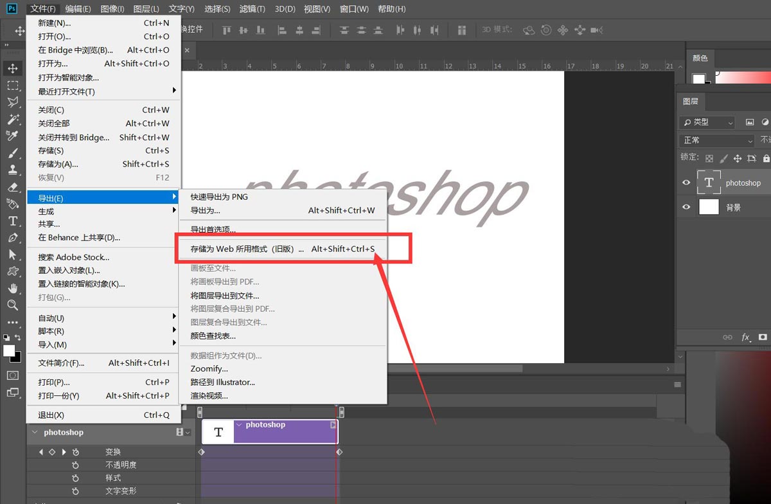Click the pixel layer filter icon
This screenshot has height=504, width=771.
(x=750, y=122)
